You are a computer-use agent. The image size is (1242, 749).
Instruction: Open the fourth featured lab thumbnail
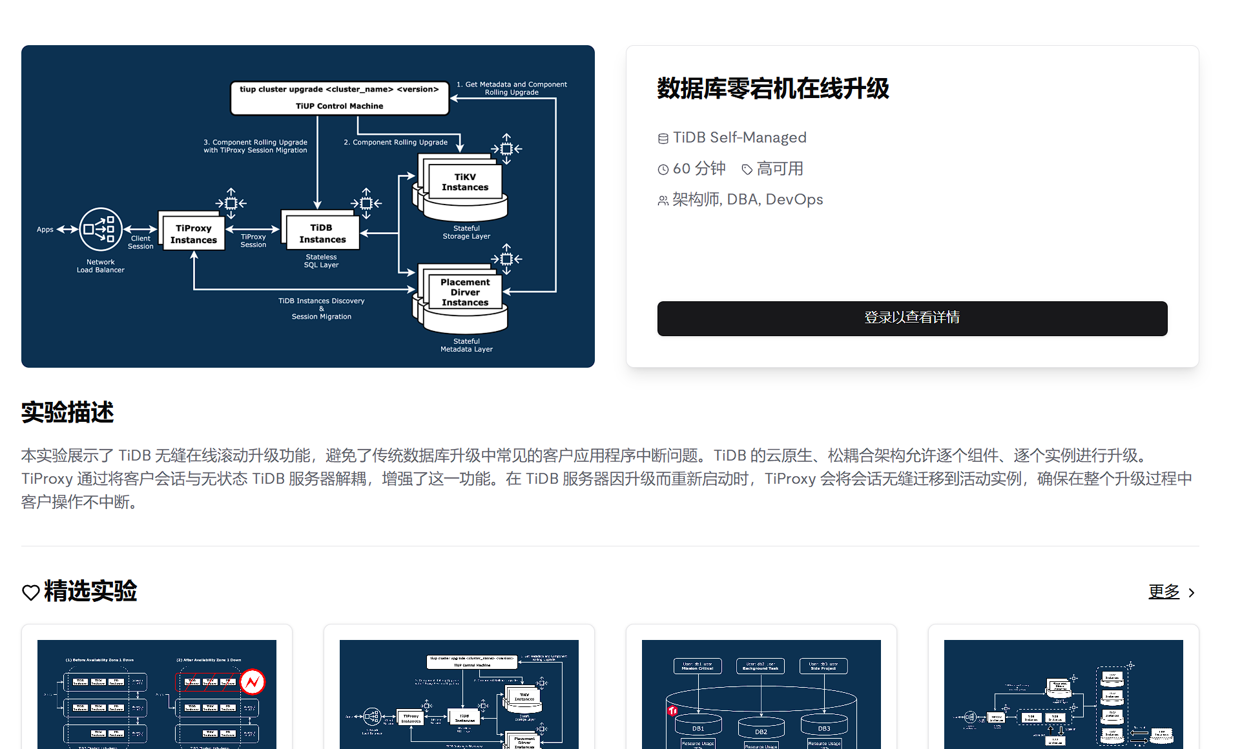[x=1064, y=694]
